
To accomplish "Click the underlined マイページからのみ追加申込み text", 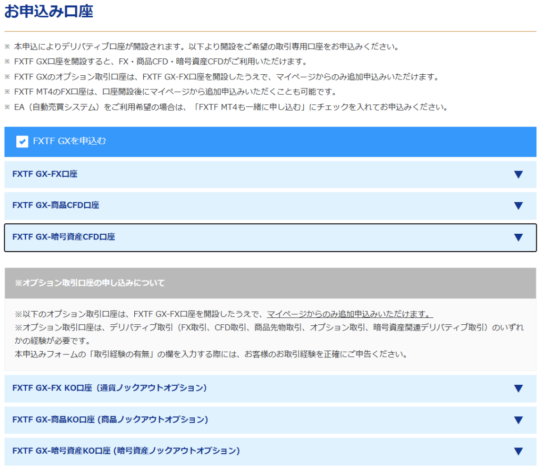I will click(x=350, y=314).
